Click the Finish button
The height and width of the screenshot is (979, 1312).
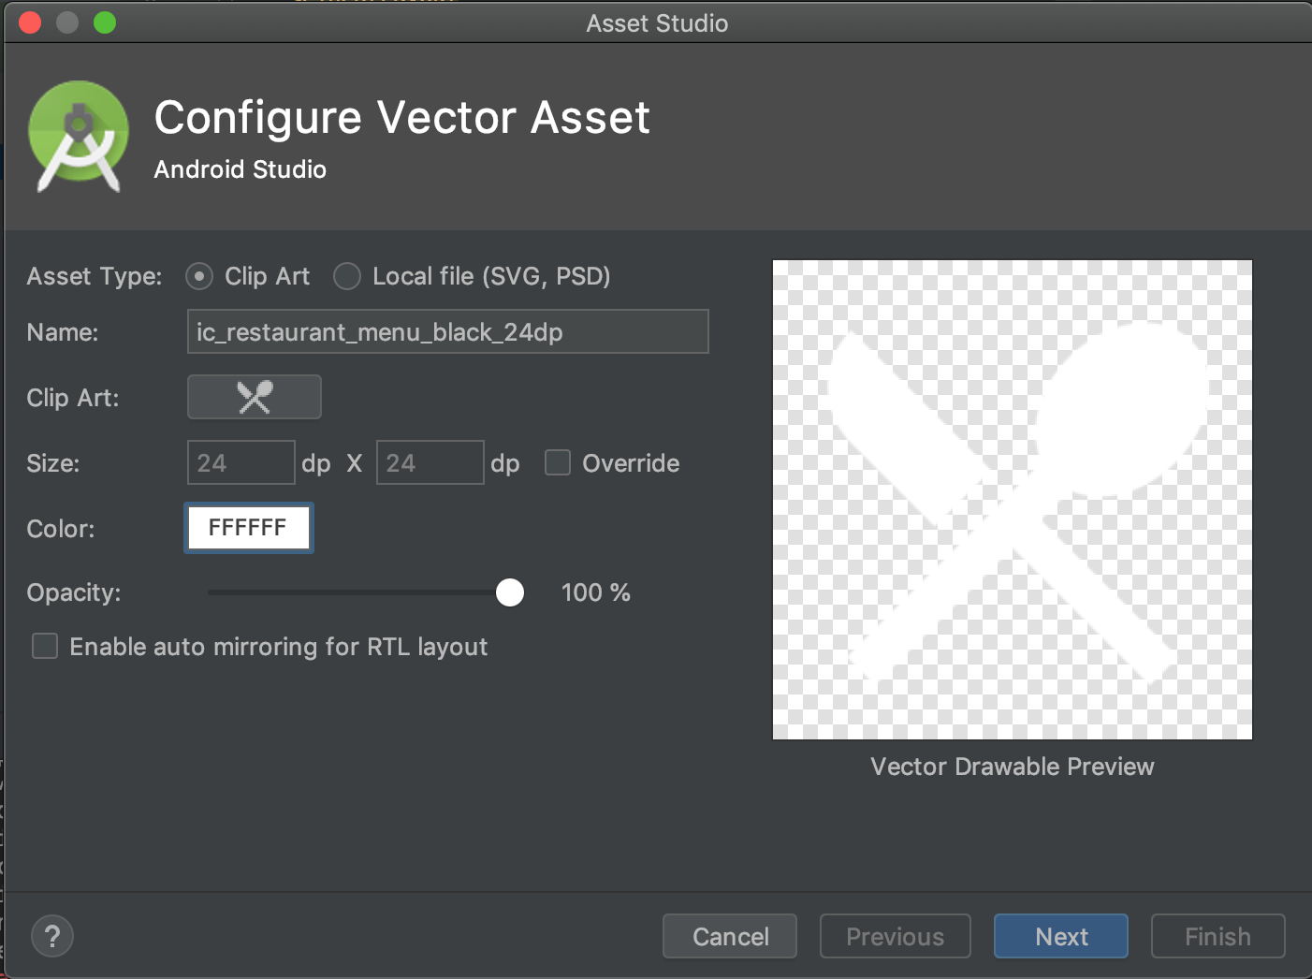click(x=1217, y=936)
